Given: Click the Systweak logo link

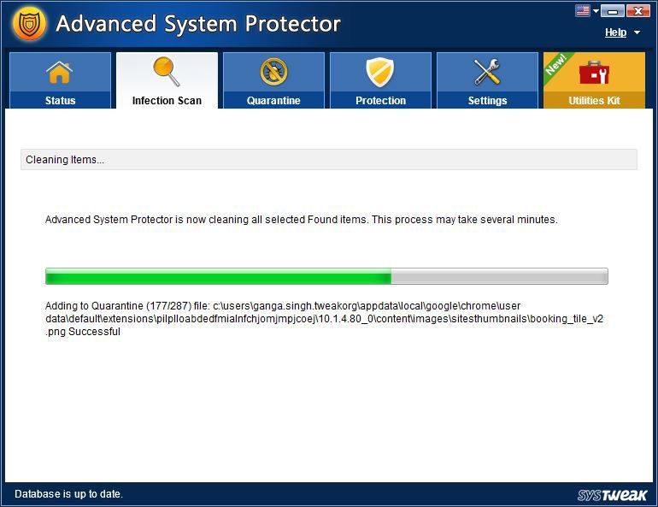Looking at the screenshot, I should (x=613, y=495).
